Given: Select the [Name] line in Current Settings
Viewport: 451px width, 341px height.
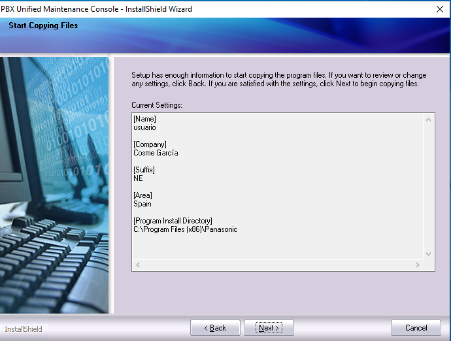Looking at the screenshot, I should click(x=144, y=119).
